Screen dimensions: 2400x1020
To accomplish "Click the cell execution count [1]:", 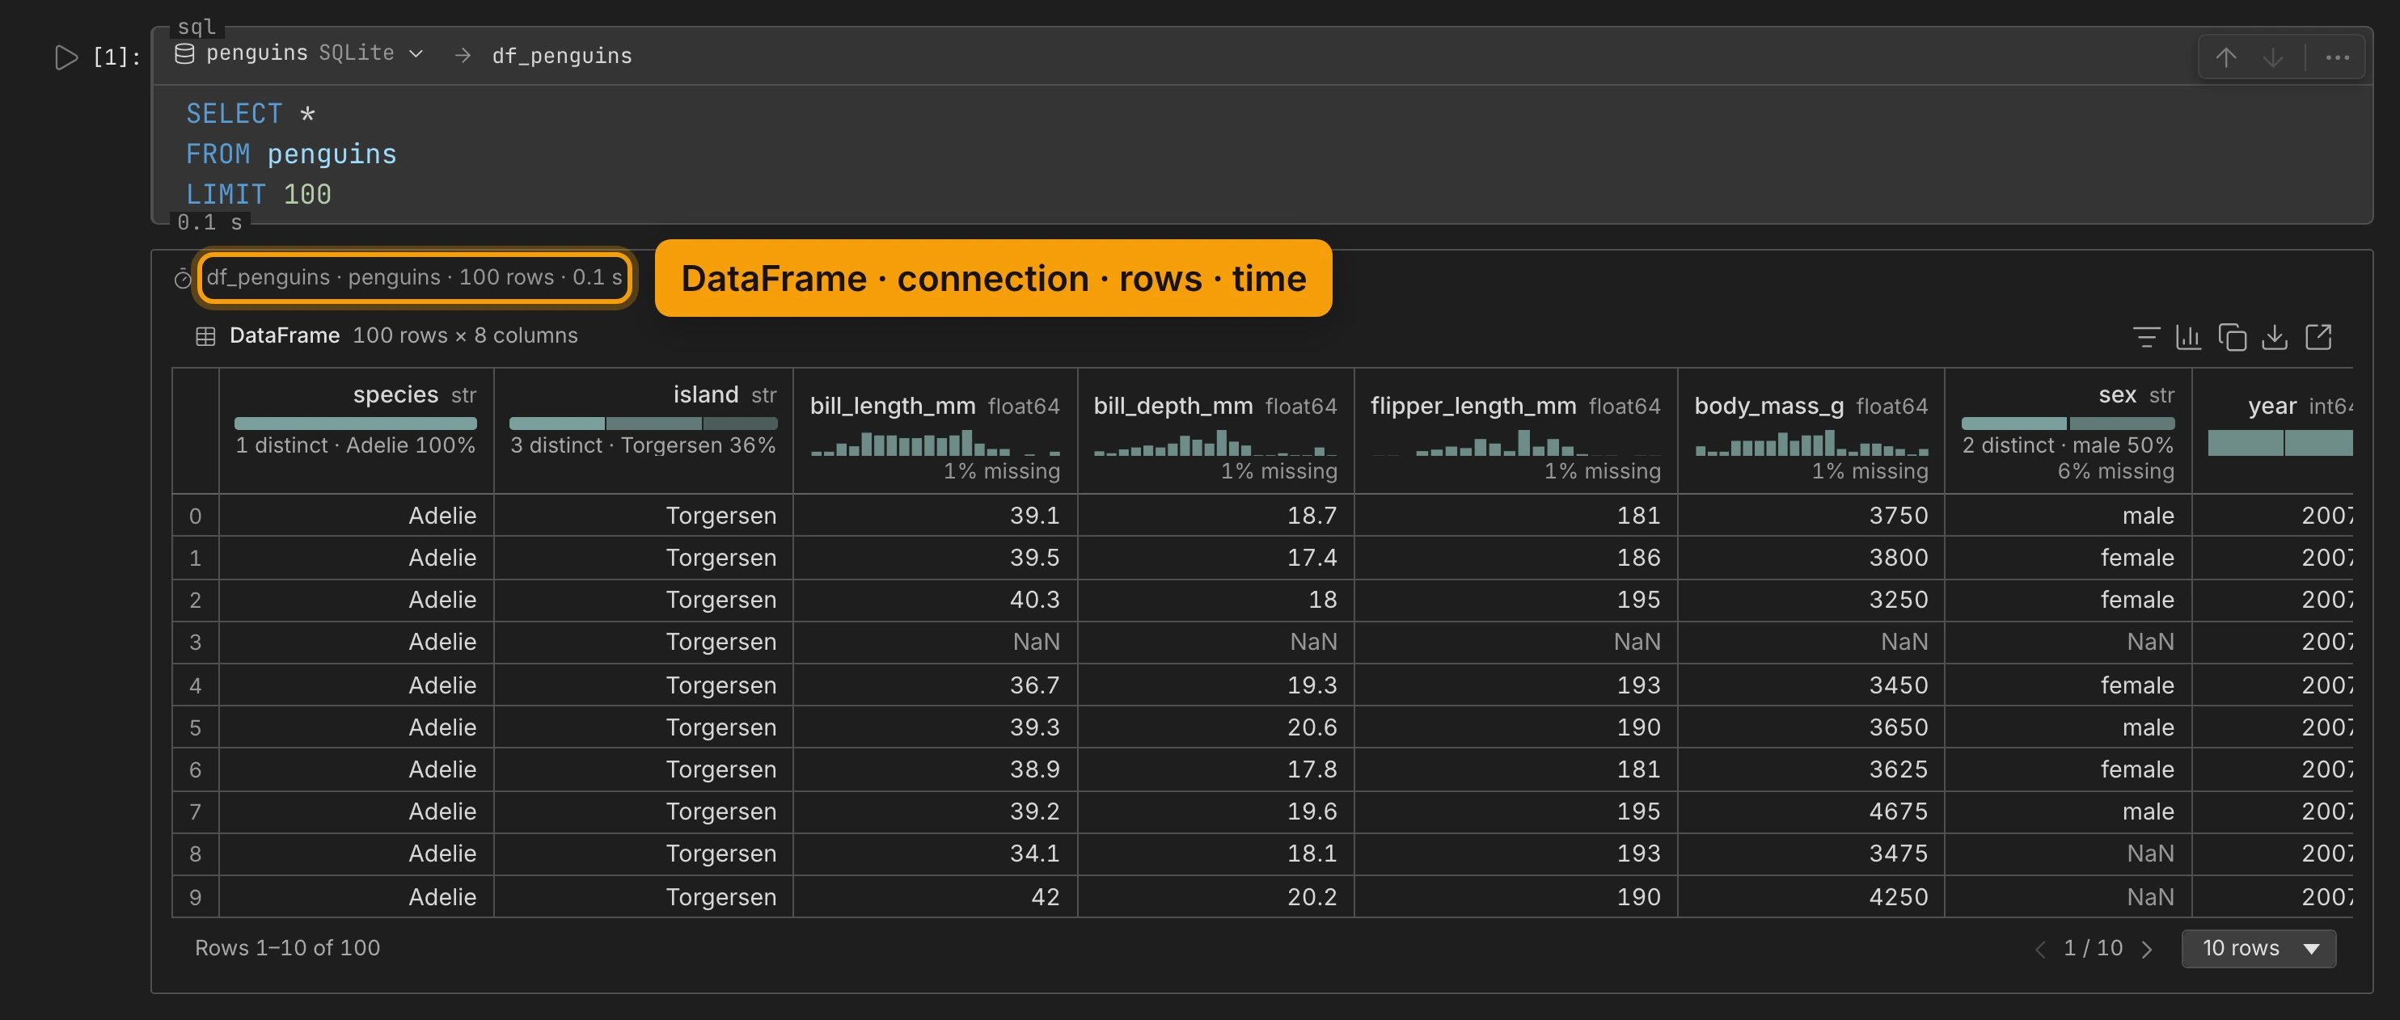I will pyautogui.click(x=116, y=57).
